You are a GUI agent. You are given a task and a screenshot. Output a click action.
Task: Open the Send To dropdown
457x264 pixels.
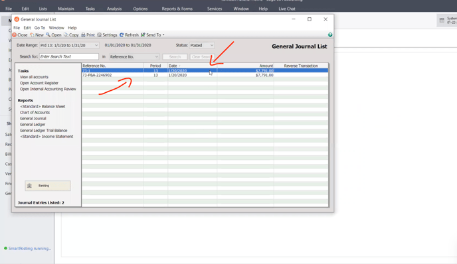point(153,35)
